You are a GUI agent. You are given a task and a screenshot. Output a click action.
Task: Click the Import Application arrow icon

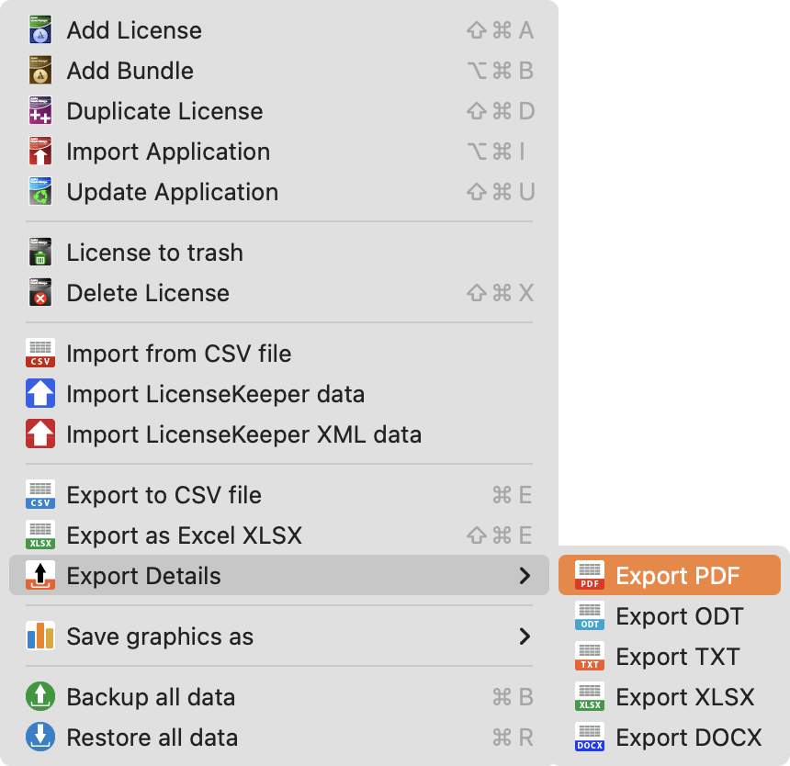click(39, 152)
